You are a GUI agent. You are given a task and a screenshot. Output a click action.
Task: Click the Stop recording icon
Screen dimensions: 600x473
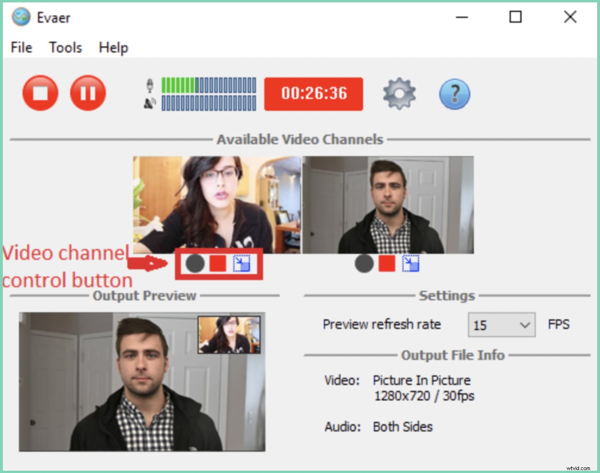pyautogui.click(x=40, y=93)
